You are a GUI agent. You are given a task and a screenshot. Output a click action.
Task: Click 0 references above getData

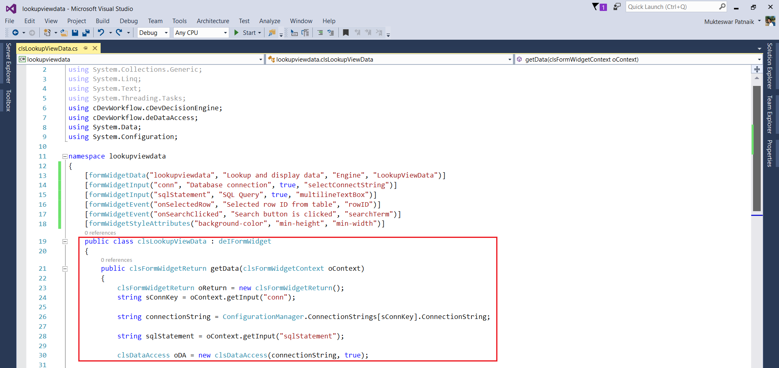pyautogui.click(x=116, y=260)
